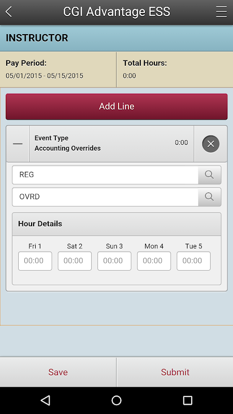Select the REG event type field
Viewport: 233px width, 414px height.
pyautogui.click(x=105, y=175)
